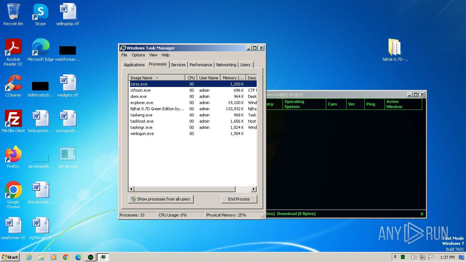Open the NjRat-0.7D folder on desktop
The image size is (466, 262).
coord(395,50)
